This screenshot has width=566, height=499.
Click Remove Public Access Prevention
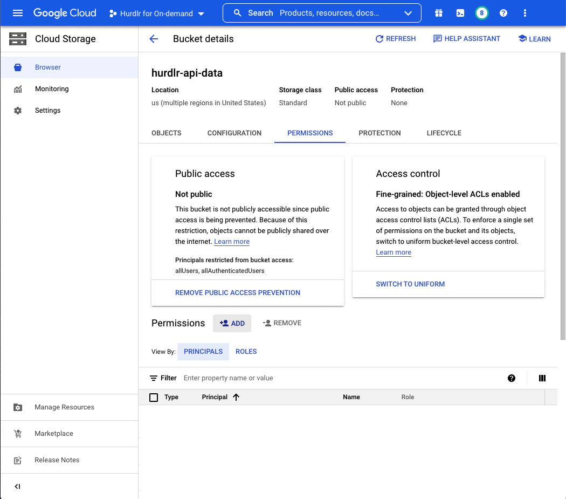[x=238, y=293]
